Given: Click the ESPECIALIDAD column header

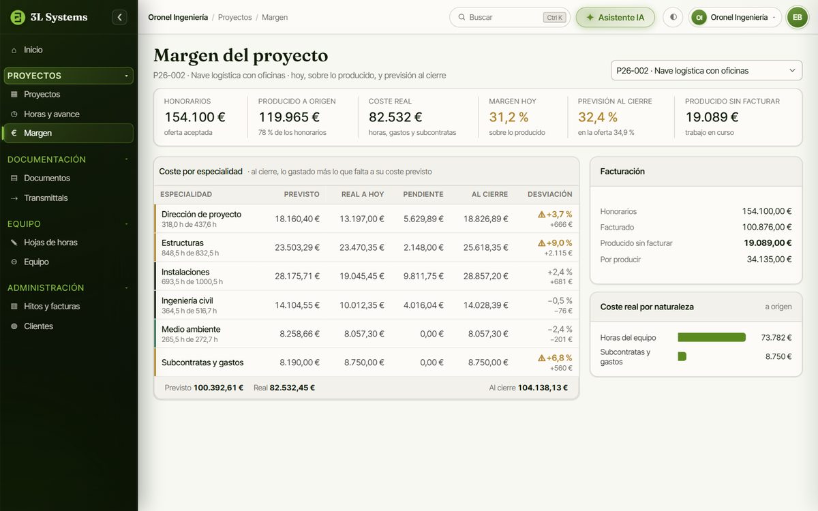Looking at the screenshot, I should (x=186, y=194).
